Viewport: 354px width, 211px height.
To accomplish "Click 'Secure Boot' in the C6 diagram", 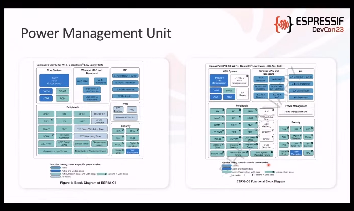I will (284, 153).
